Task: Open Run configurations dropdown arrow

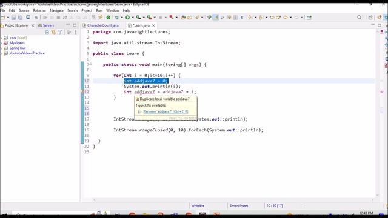Action: [133, 18]
